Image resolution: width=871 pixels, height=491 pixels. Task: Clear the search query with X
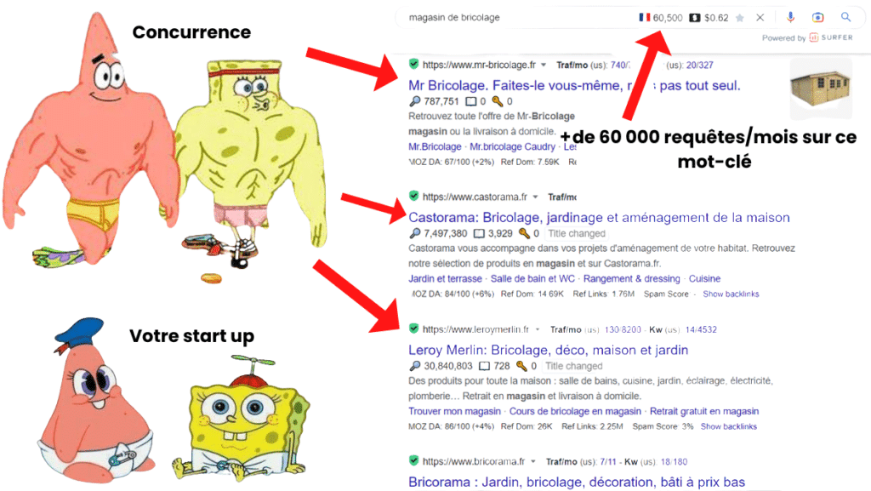click(x=760, y=18)
